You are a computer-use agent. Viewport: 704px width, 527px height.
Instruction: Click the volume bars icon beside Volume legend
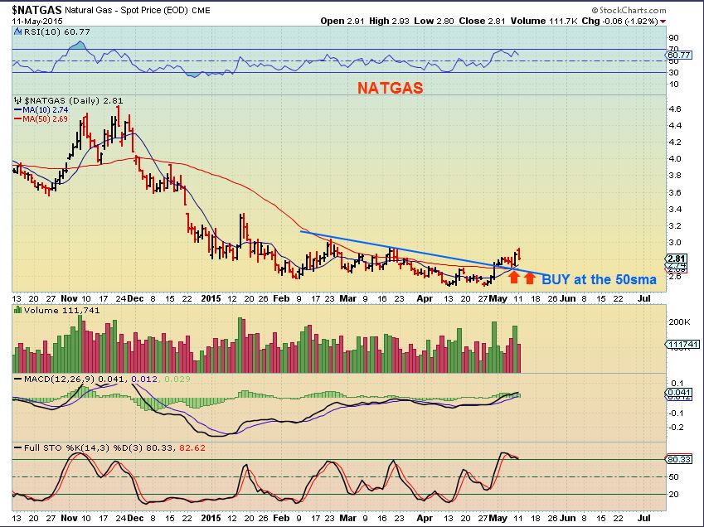[x=18, y=310]
